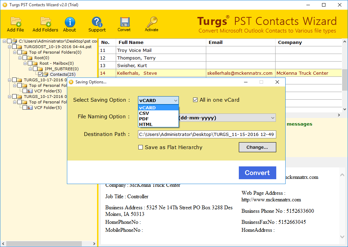This screenshot has width=348, height=247.
Task: Click the Contacts(25) folder icon
Action: pos(46,74)
